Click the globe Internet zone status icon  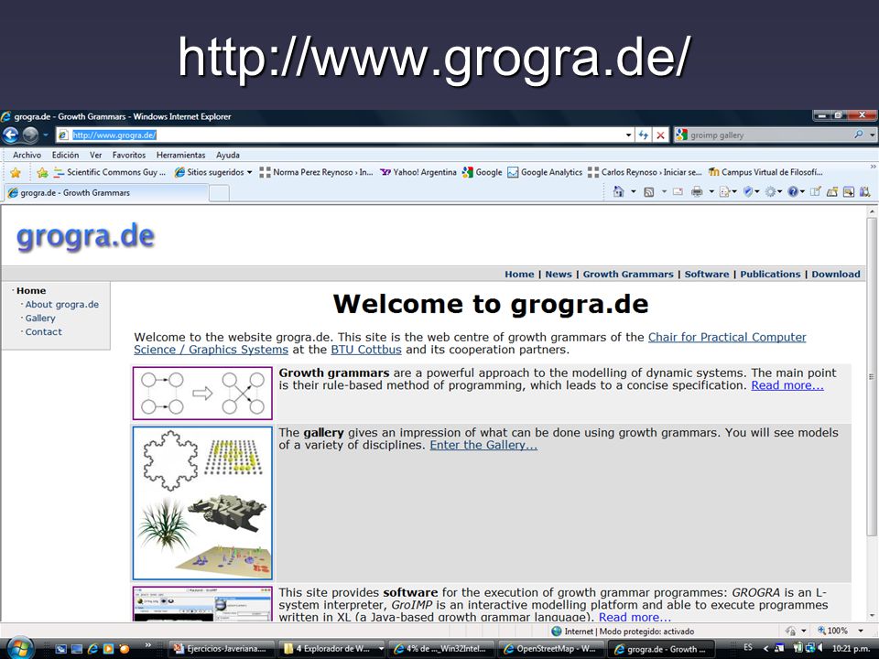coord(556,631)
